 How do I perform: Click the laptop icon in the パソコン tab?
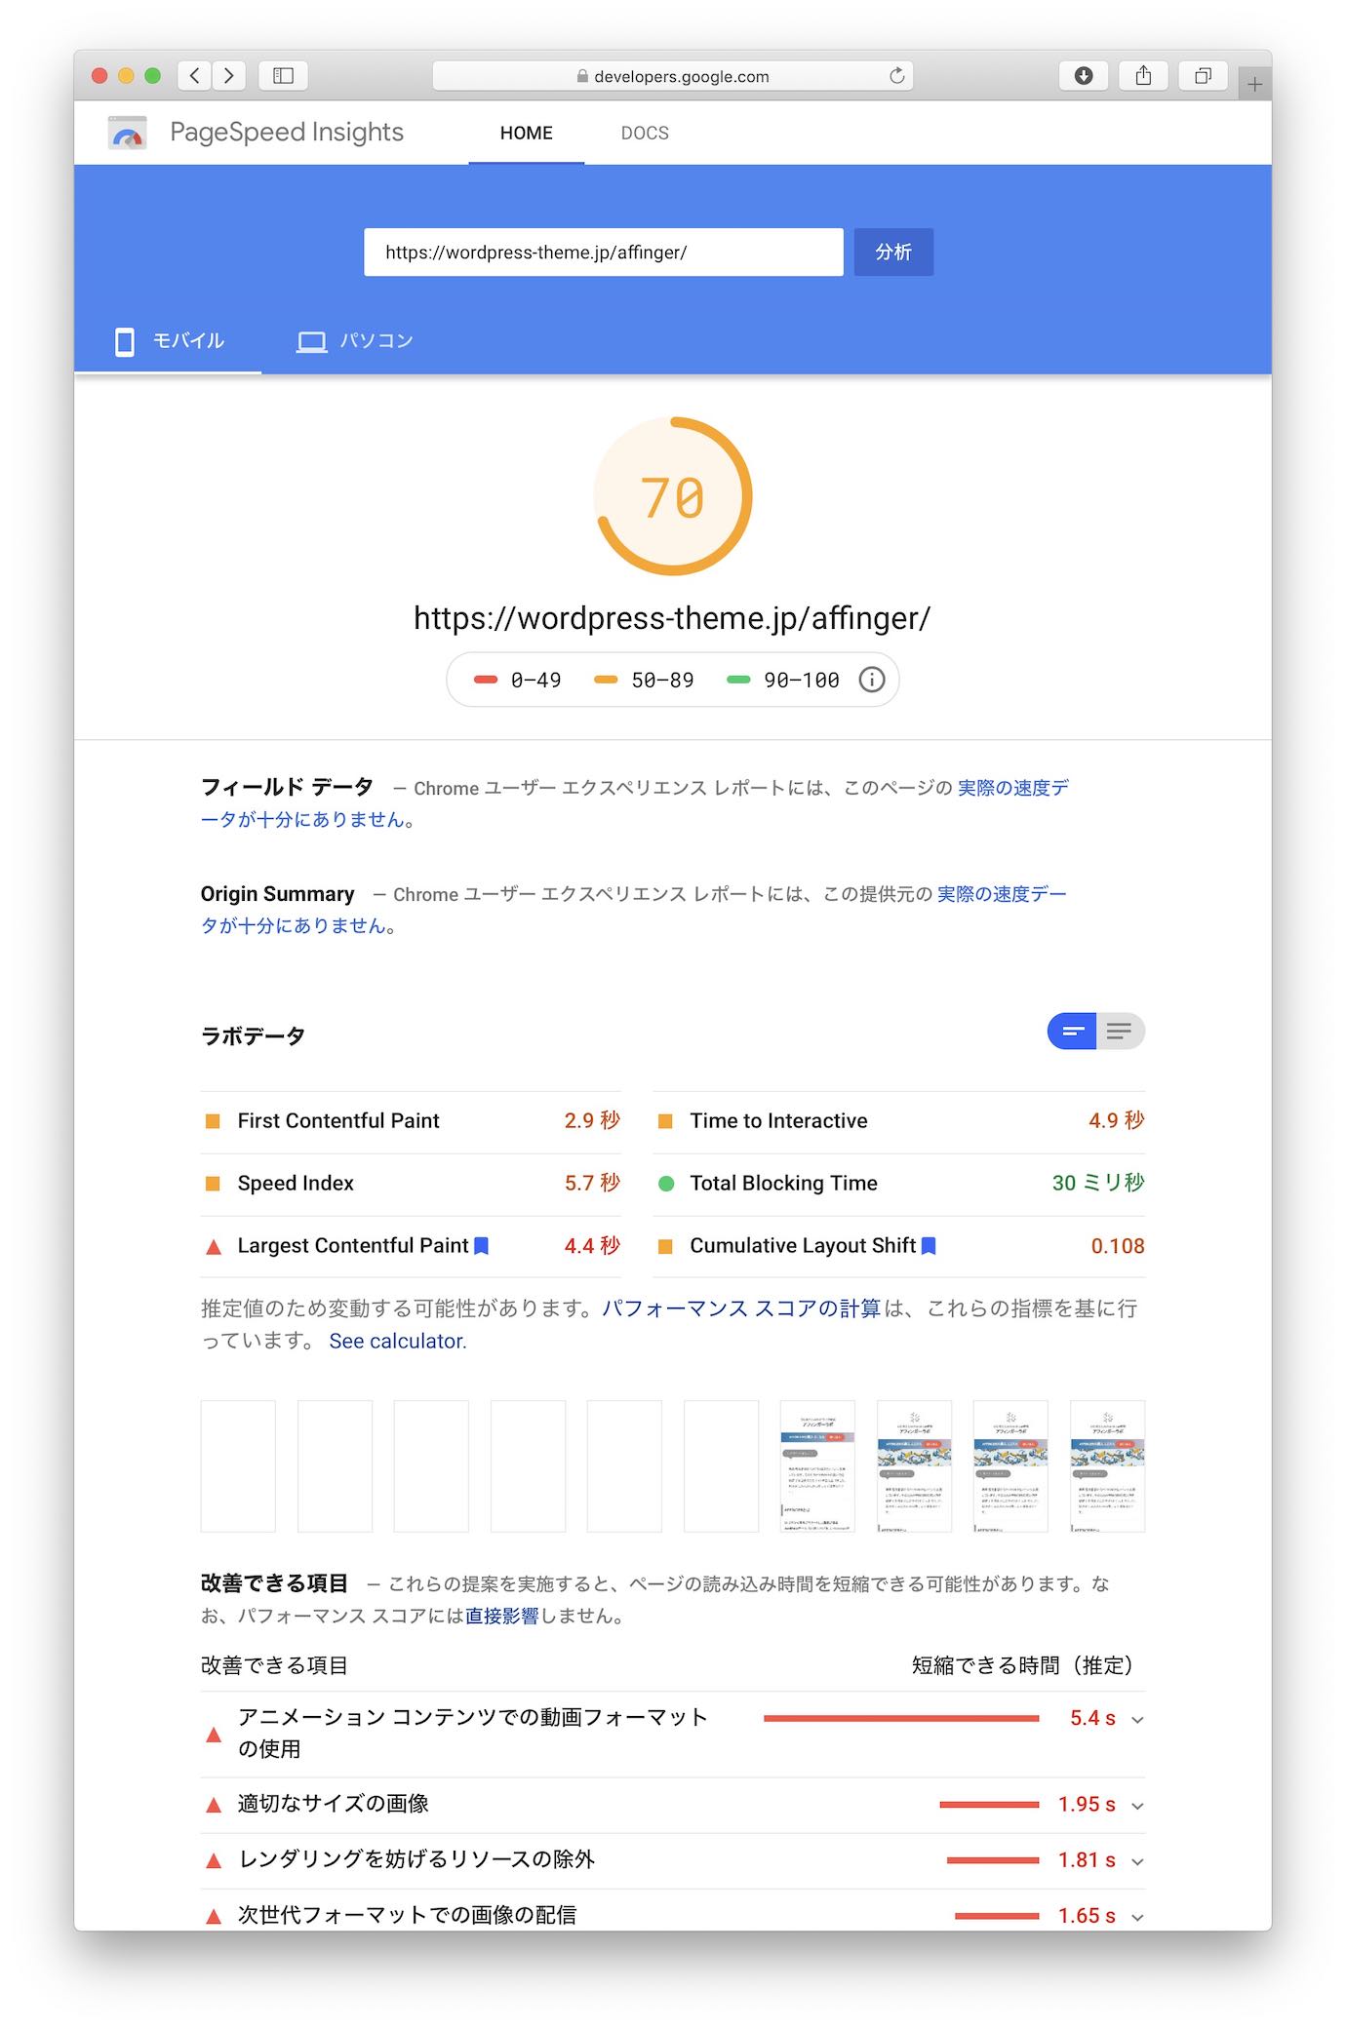(311, 342)
